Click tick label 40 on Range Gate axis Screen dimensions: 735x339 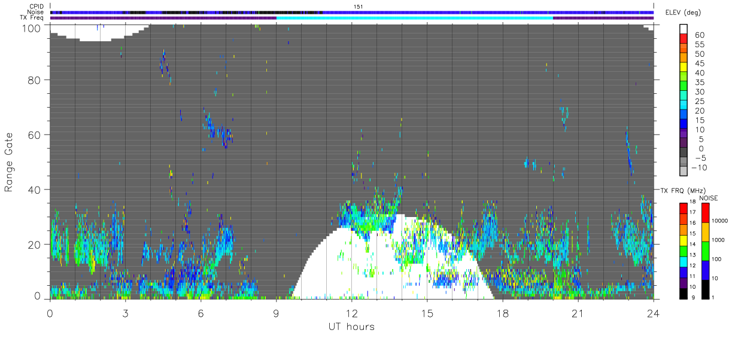(35, 190)
